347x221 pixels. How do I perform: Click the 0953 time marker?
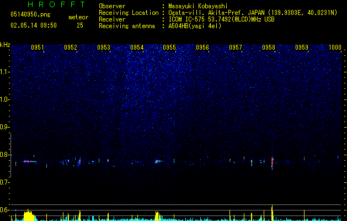tap(104, 48)
